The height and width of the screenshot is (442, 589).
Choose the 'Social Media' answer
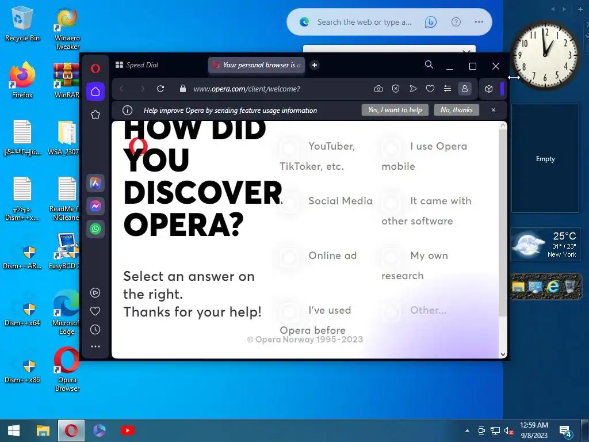coord(326,201)
